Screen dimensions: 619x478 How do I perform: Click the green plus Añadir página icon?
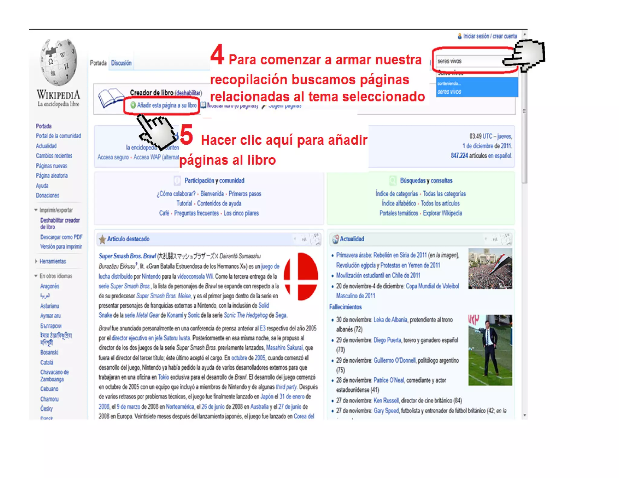[x=133, y=105]
